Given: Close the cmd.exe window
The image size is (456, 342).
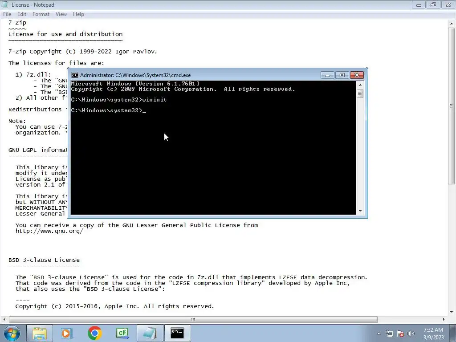Looking at the screenshot, I should pyautogui.click(x=357, y=75).
